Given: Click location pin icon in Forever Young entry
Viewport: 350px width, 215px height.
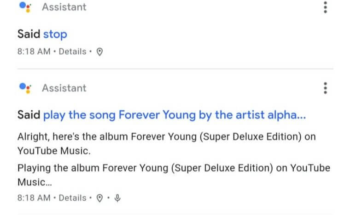Looking at the screenshot, I should [99, 198].
